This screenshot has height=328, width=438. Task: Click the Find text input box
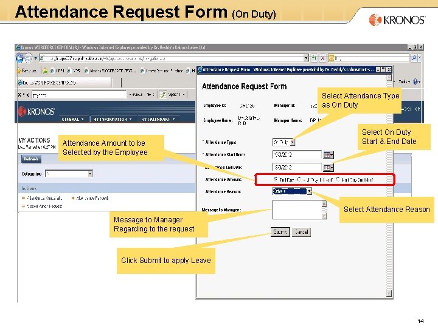(79, 95)
